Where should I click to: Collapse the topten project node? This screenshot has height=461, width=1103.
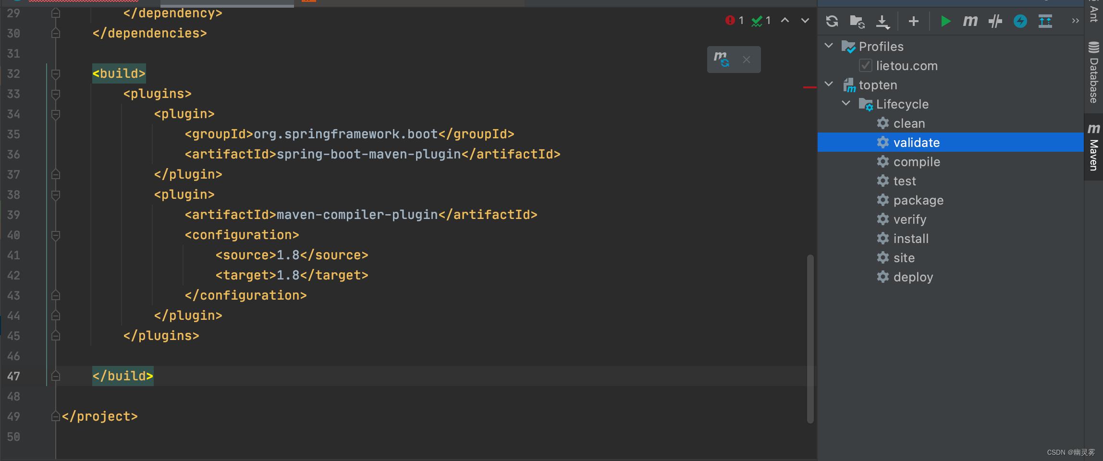[x=829, y=84]
